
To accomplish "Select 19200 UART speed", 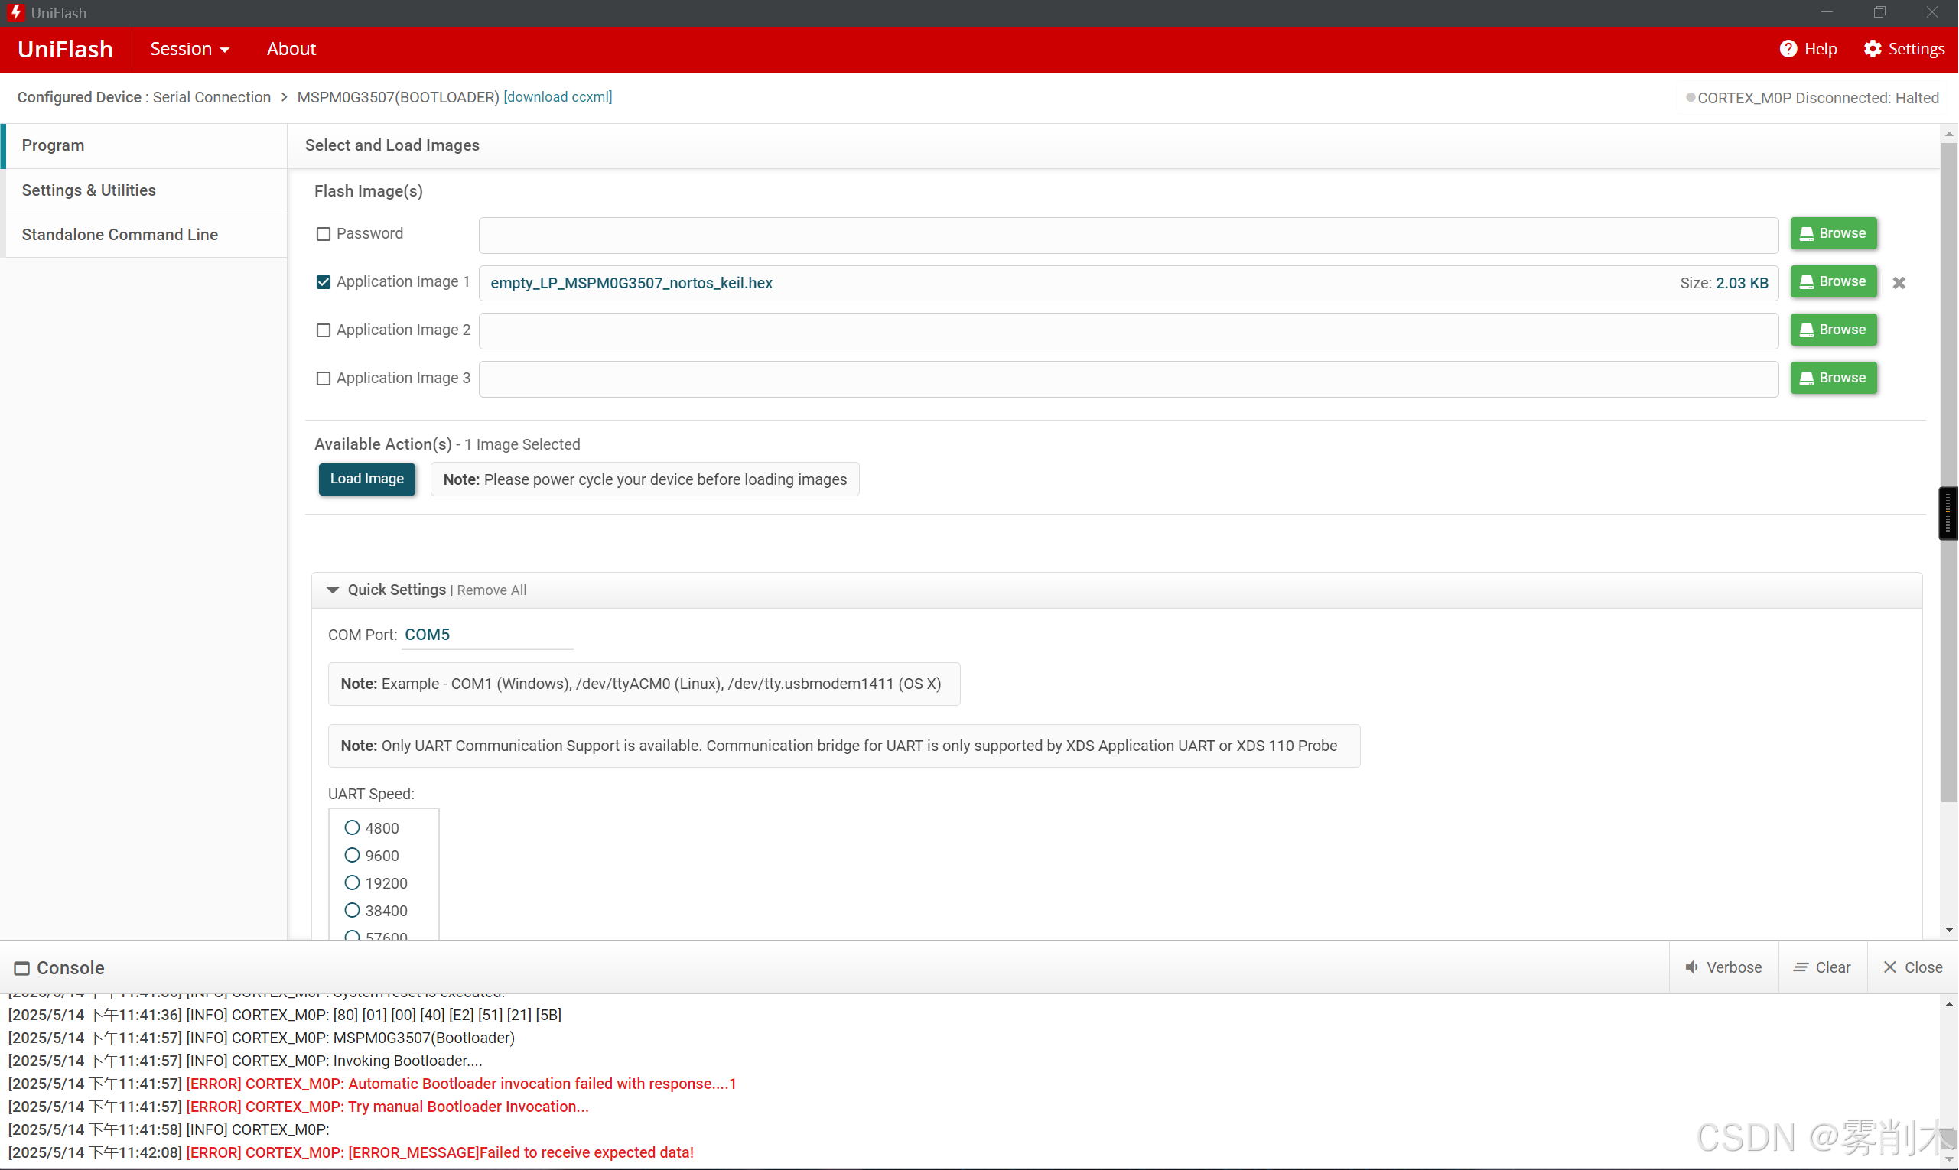I will 353,883.
